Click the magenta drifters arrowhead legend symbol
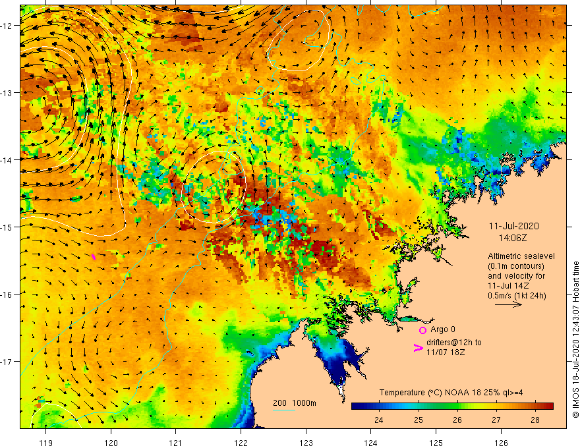This screenshot has width=580, height=448. point(418,347)
